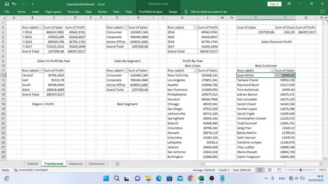Click the Undo arrow icon
The height and width of the screenshot is (184, 328).
[x=14, y=4]
